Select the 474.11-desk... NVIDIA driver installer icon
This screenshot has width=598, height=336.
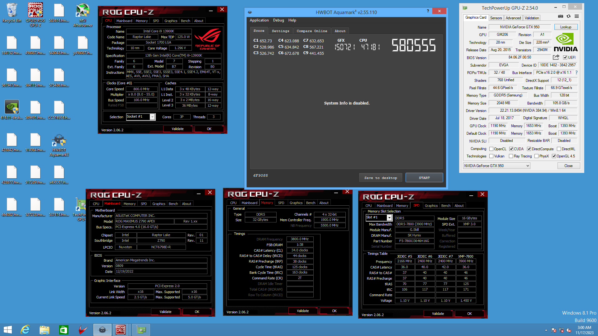12,110
